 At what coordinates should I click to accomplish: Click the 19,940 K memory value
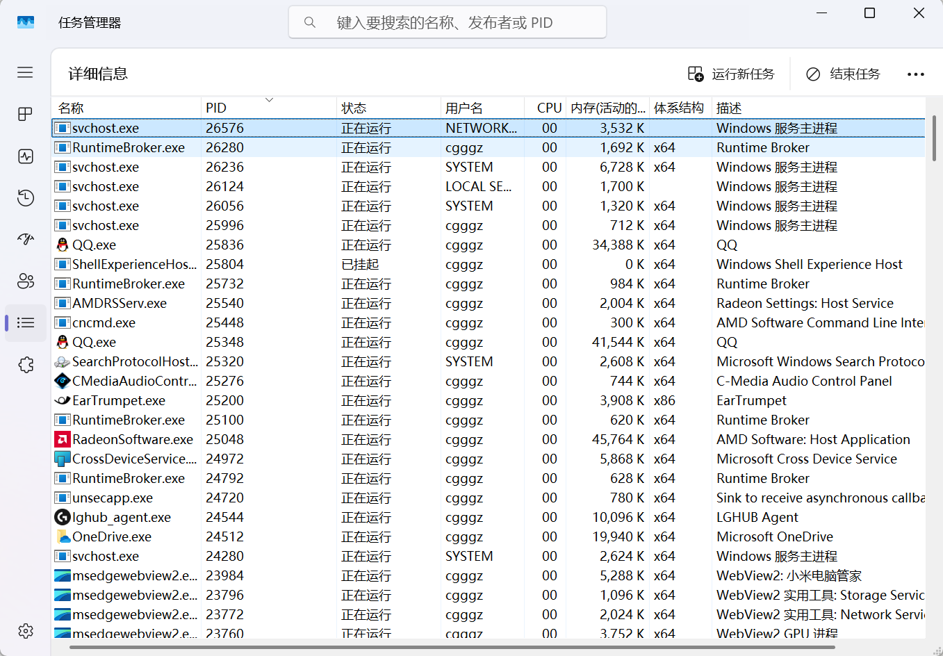618,536
